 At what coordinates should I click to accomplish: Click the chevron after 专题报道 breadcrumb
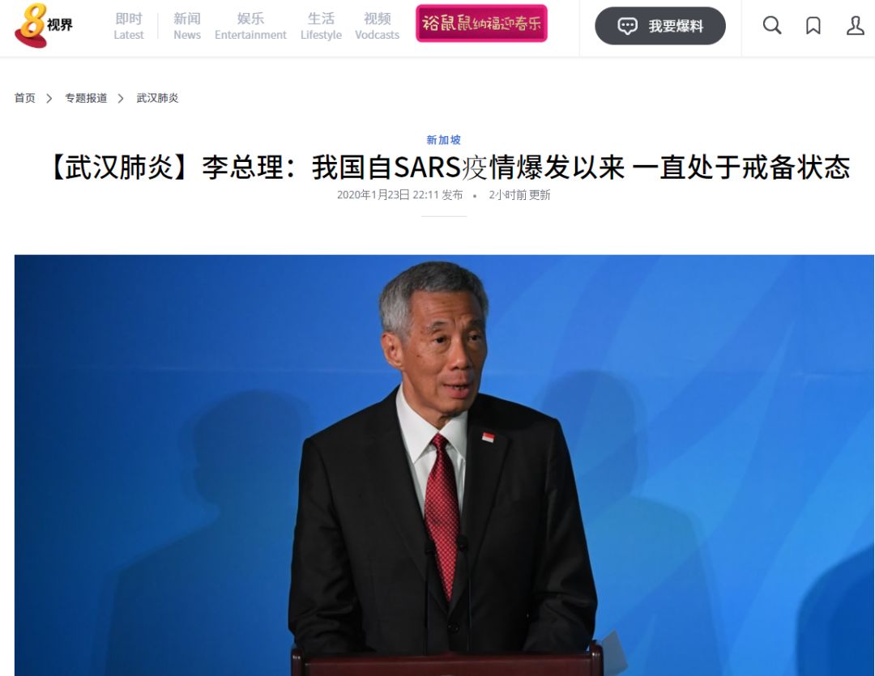click(121, 98)
